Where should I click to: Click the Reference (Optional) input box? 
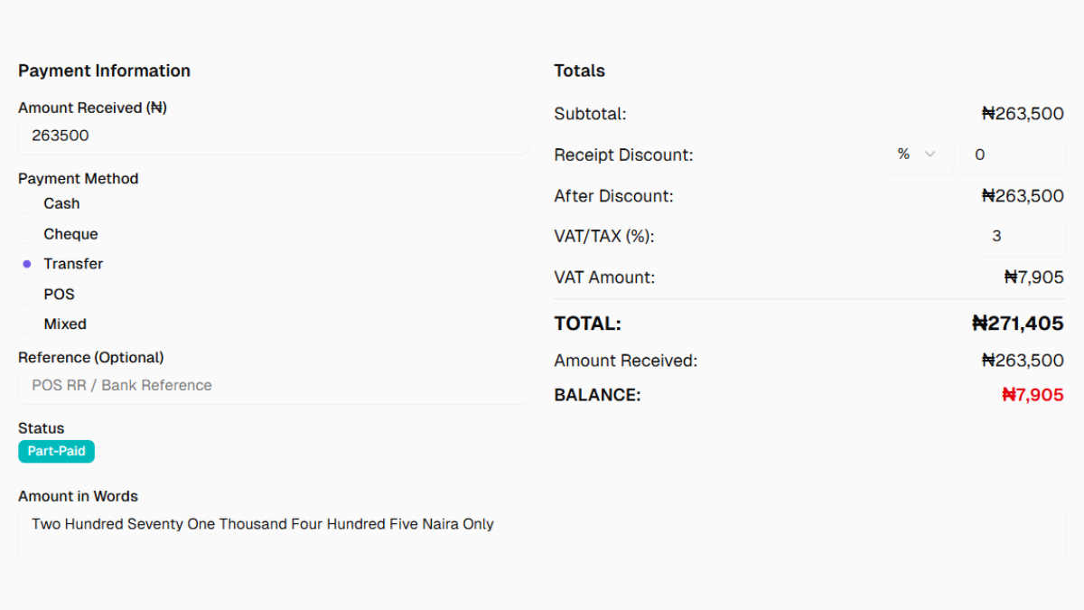click(x=272, y=386)
